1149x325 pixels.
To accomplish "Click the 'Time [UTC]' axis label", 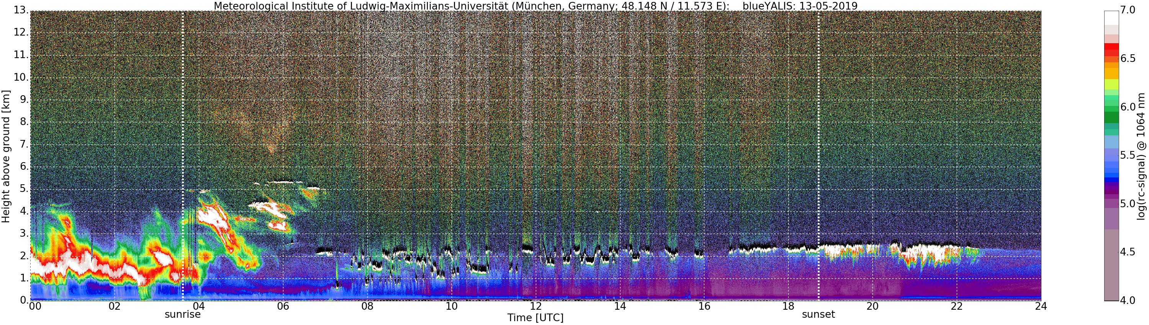I will pos(535,318).
